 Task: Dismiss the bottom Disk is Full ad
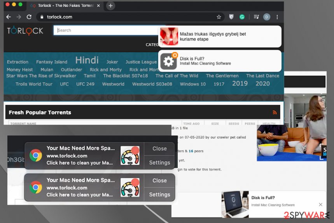pyautogui.click(x=320, y=204)
